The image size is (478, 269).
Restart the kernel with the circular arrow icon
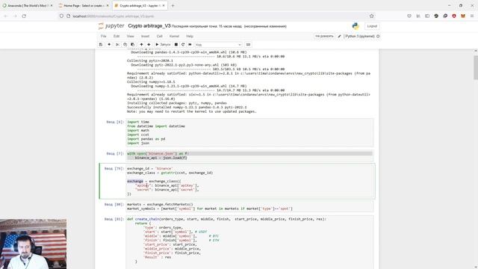coord(183,45)
